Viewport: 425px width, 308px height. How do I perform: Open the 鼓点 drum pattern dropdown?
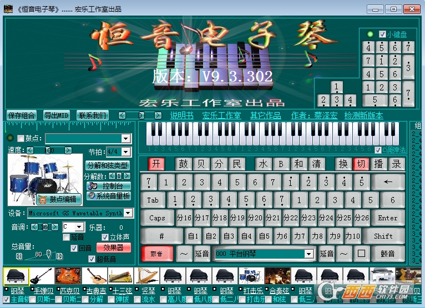(125, 139)
